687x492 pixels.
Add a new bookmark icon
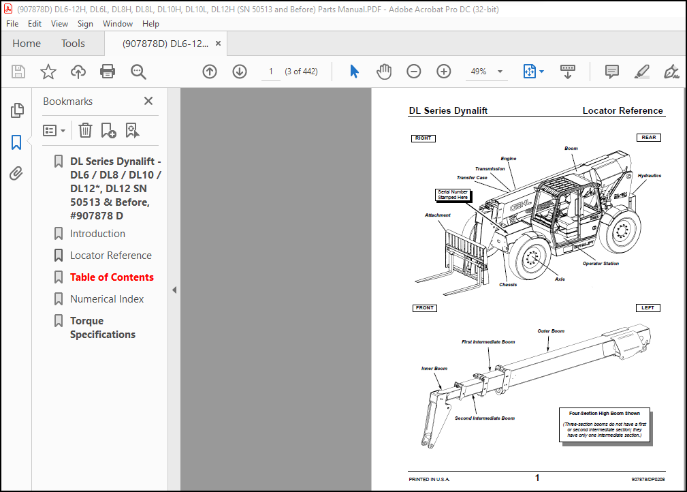[x=108, y=130]
